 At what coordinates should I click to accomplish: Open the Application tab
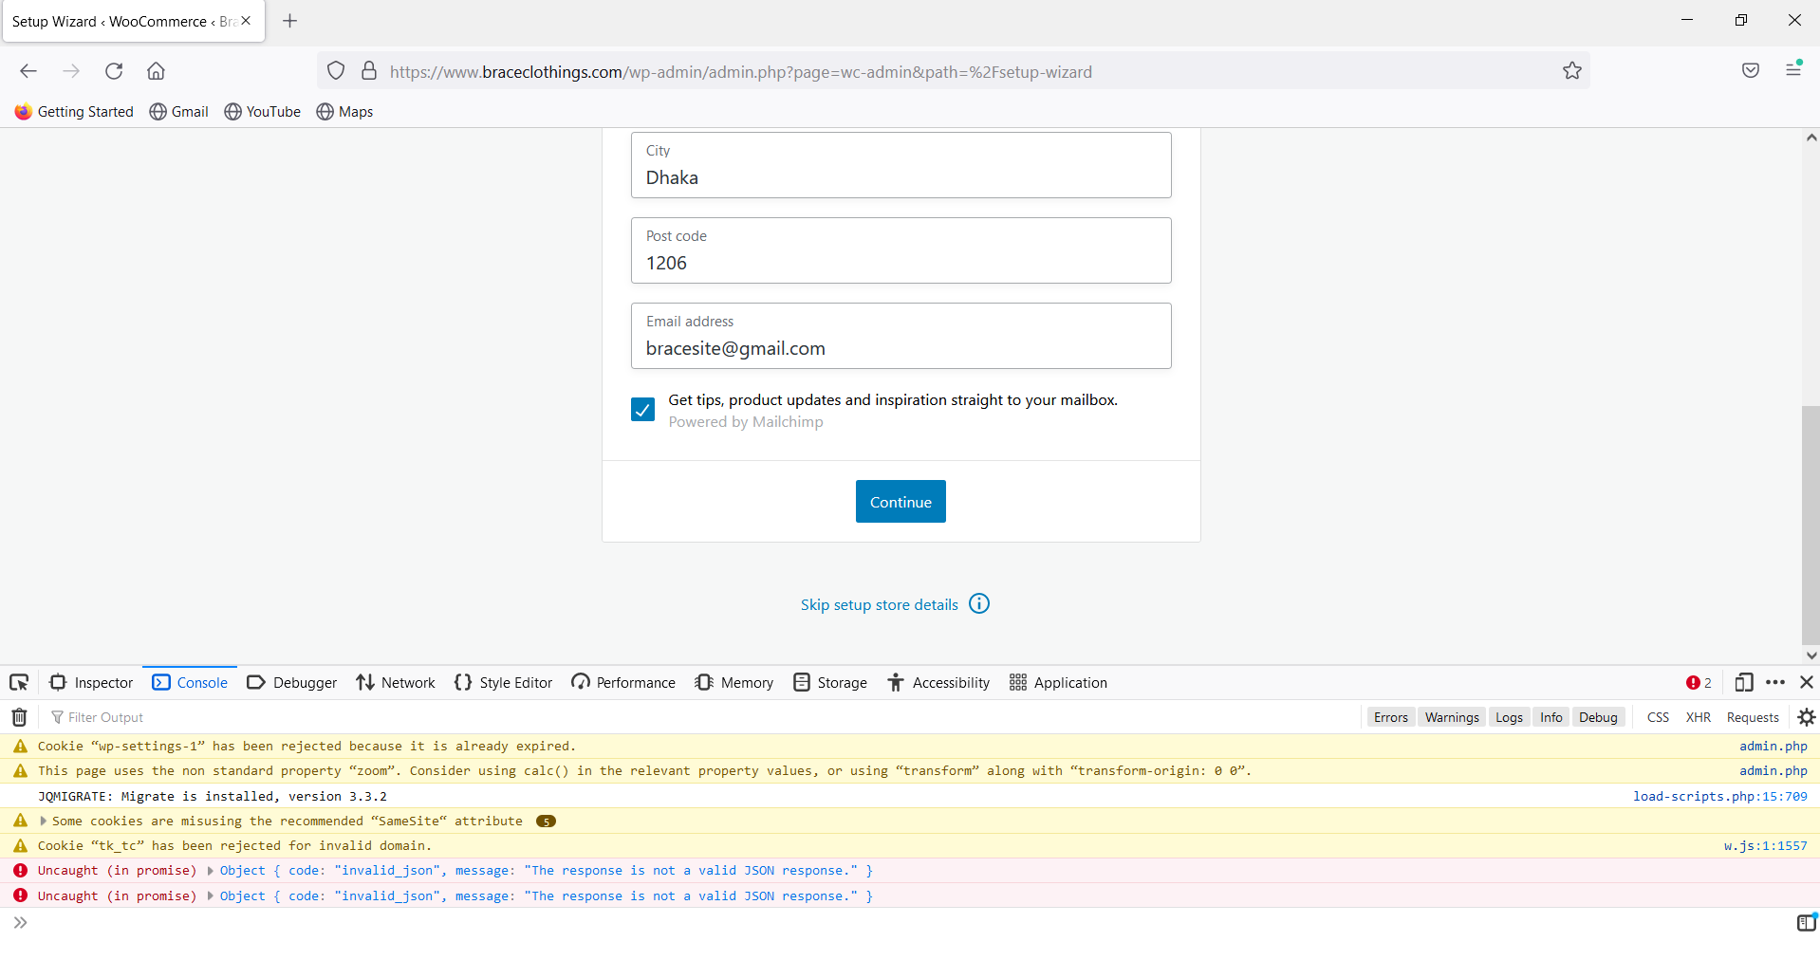[x=1058, y=683]
